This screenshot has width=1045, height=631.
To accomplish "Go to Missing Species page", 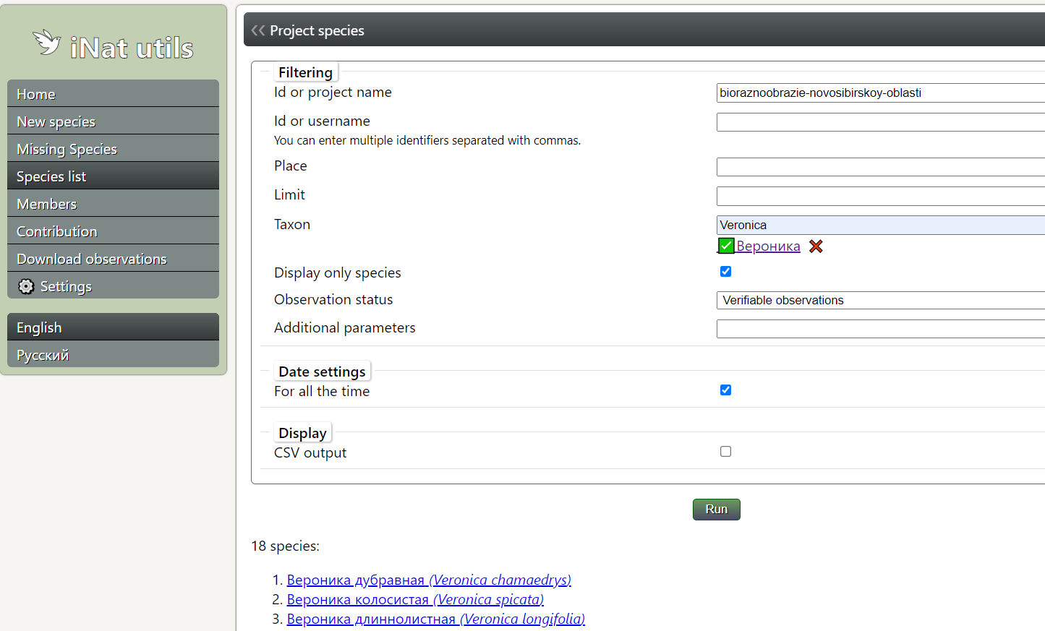I will (113, 149).
